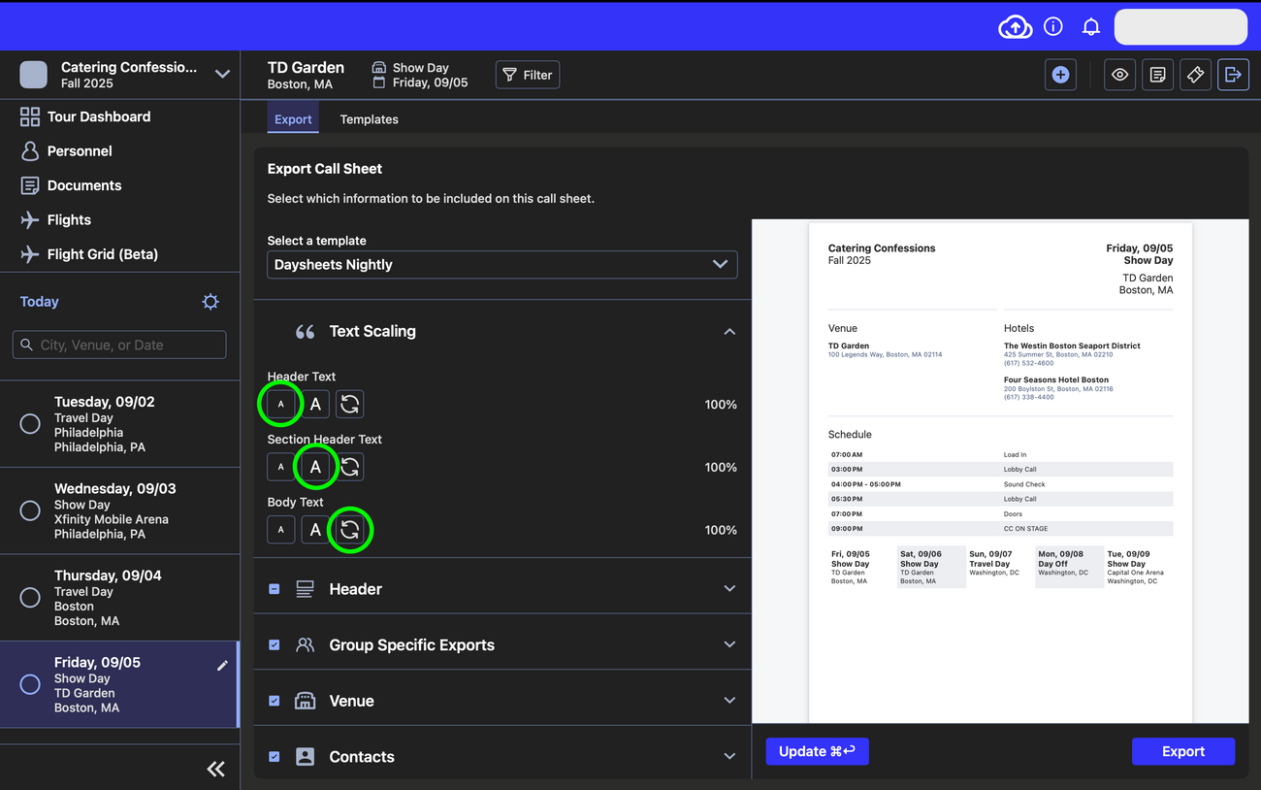This screenshot has height=790, width=1261.
Task: Click the blue plus add button
Action: coord(1060,75)
